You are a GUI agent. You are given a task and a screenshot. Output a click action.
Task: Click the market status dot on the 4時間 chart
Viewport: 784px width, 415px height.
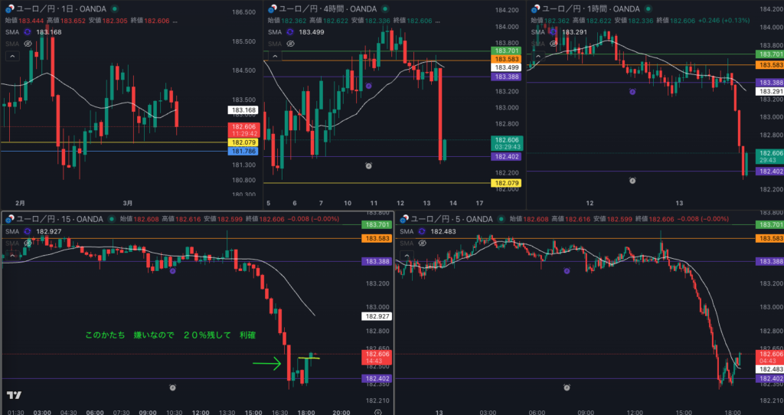[384, 9]
